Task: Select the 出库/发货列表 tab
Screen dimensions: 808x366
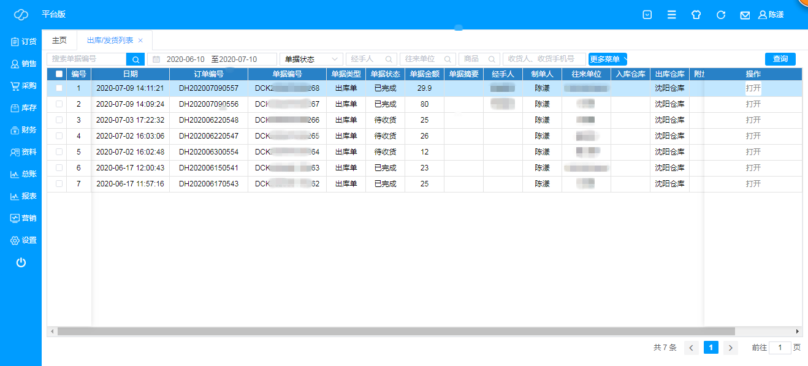Action: (x=110, y=40)
